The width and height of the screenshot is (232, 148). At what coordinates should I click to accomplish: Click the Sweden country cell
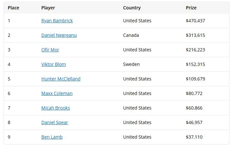point(131,64)
